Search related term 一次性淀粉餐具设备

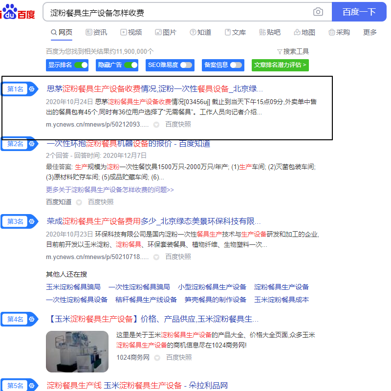(77, 300)
